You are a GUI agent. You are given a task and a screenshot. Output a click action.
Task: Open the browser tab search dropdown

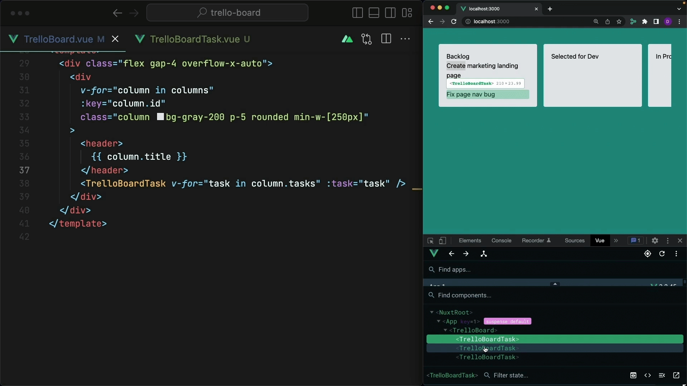point(679,9)
